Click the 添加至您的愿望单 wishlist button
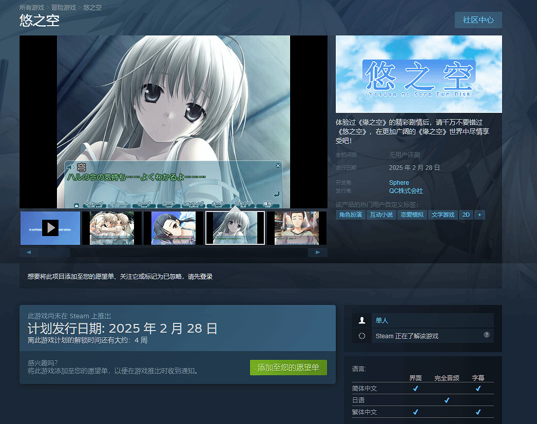This screenshot has width=537, height=424. click(x=289, y=368)
